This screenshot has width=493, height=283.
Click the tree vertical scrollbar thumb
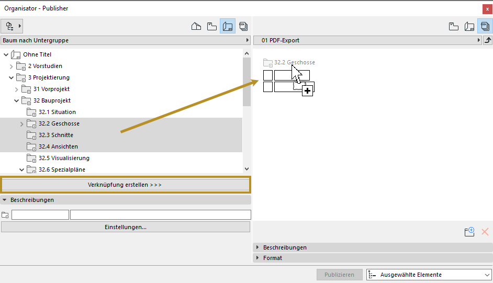point(247,82)
